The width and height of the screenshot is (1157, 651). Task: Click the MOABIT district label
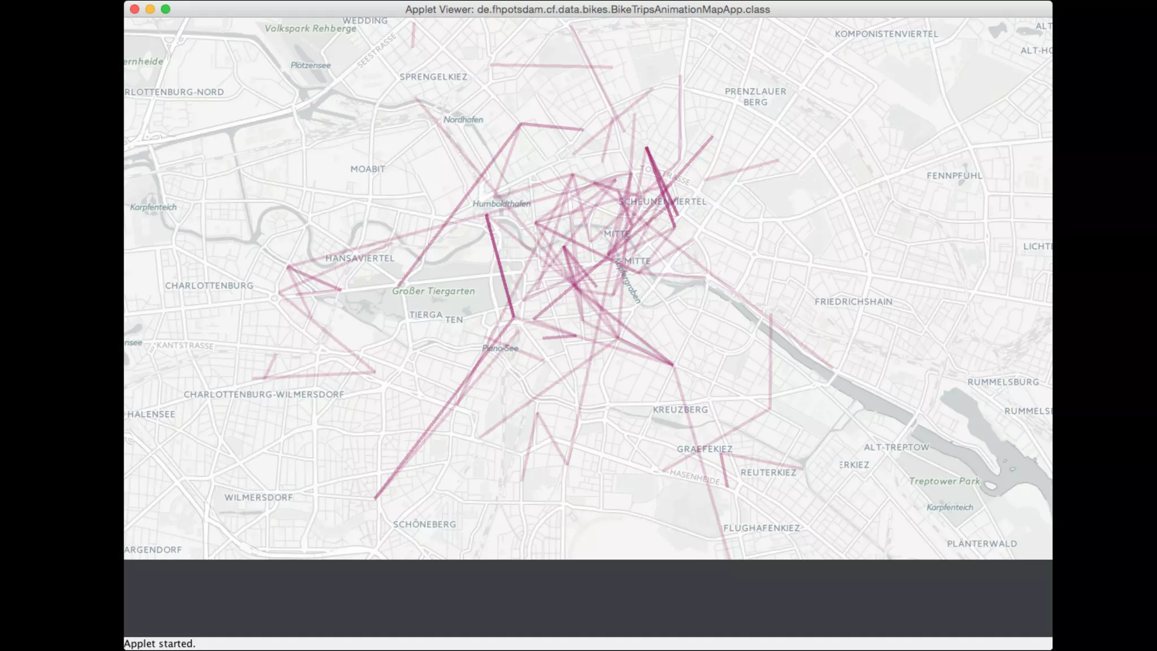point(368,169)
